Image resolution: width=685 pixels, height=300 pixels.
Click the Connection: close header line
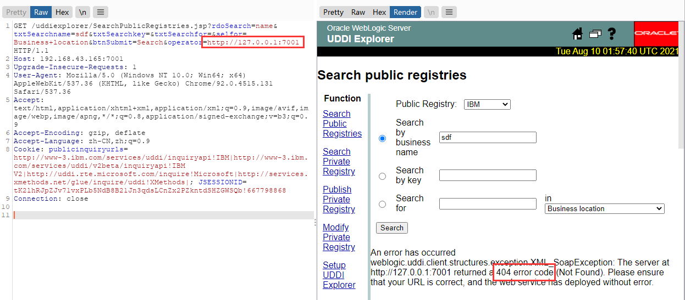pyautogui.click(x=51, y=199)
